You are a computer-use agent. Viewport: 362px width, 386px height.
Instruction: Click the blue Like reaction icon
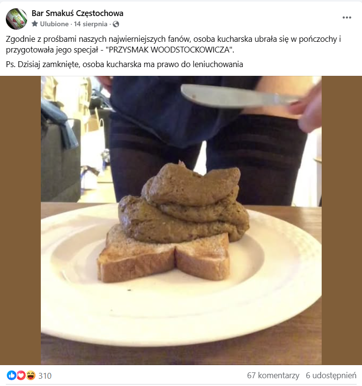(x=11, y=375)
